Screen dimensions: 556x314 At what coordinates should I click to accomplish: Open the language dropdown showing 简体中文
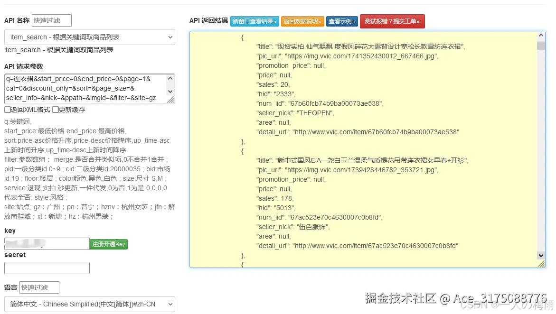[x=89, y=304]
